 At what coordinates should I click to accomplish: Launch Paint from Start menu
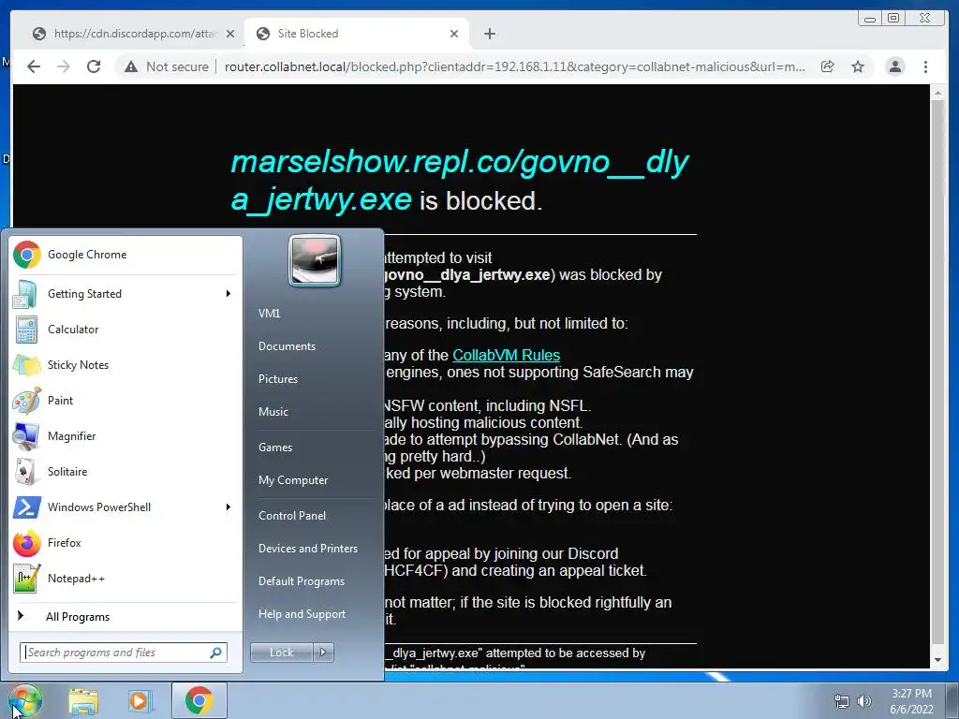pos(126,400)
